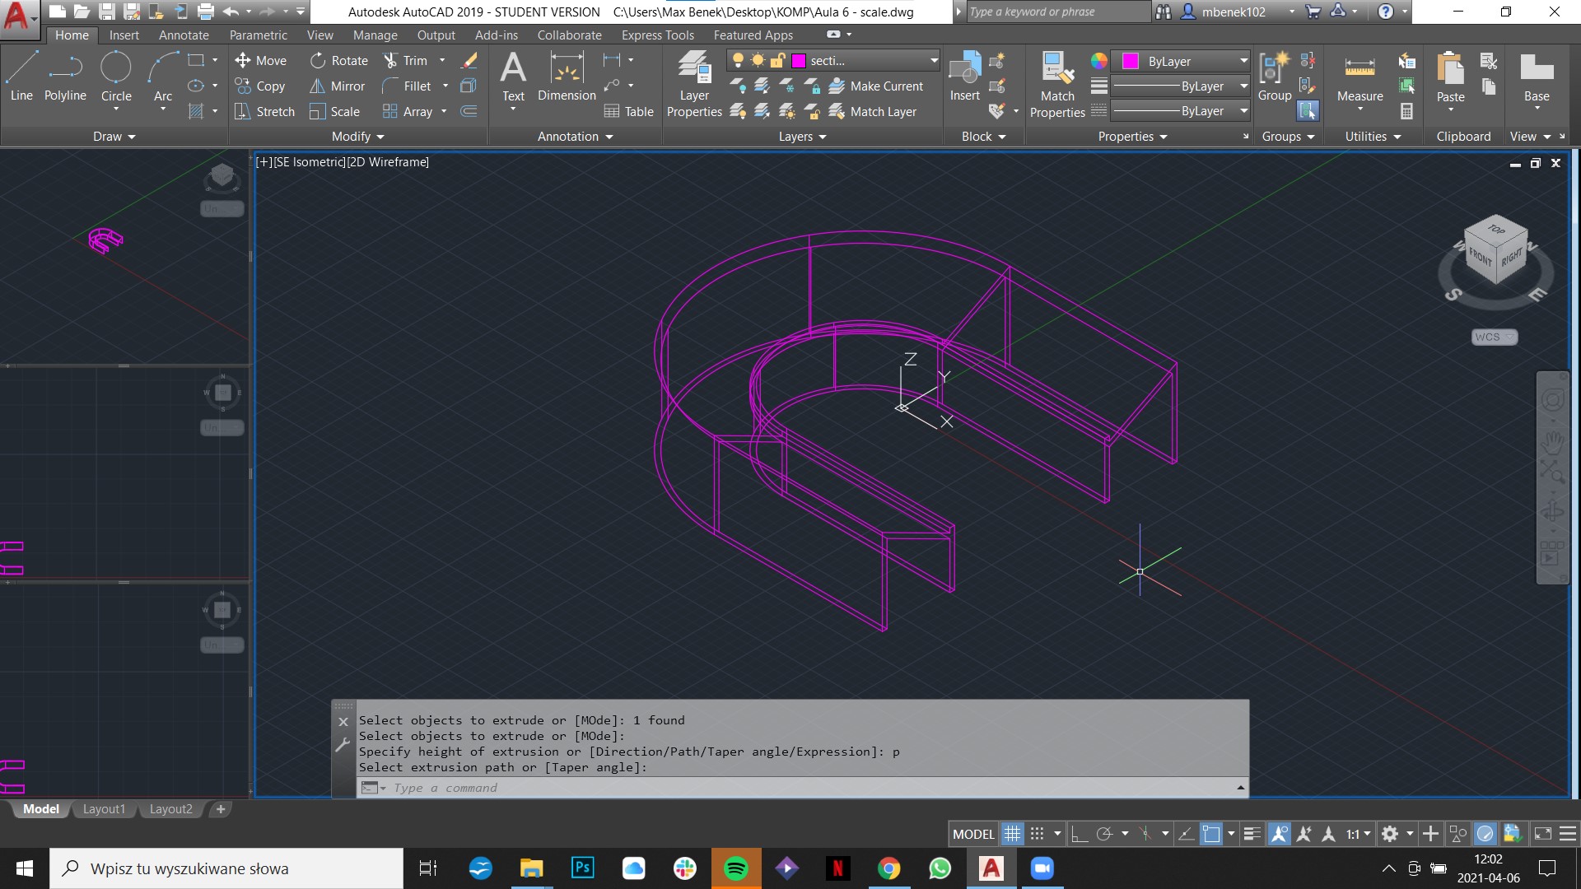Click the Rotate tool

click(x=338, y=60)
